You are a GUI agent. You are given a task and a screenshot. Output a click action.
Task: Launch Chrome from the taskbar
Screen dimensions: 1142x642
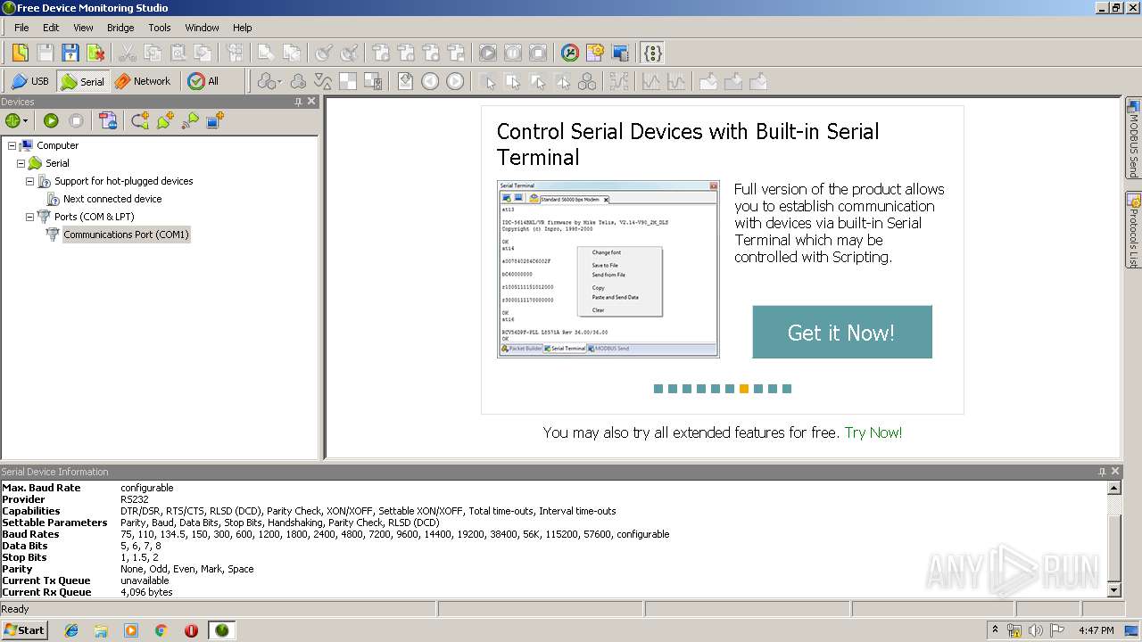coord(161,630)
